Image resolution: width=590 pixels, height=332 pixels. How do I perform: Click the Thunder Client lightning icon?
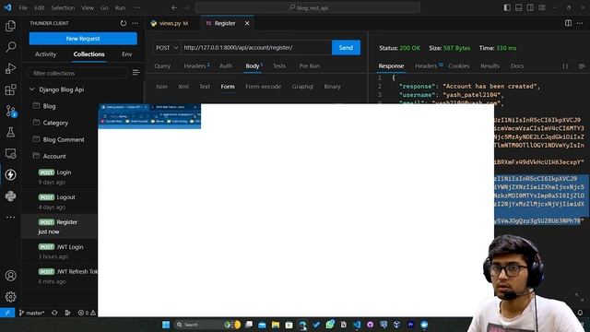(x=10, y=174)
